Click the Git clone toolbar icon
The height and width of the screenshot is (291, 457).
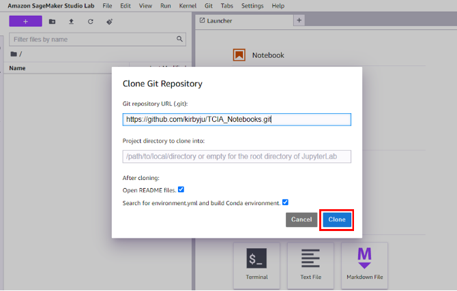click(x=110, y=22)
